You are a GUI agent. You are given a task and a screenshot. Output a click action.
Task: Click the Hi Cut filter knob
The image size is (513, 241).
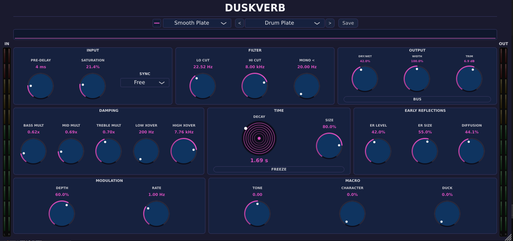click(x=255, y=86)
